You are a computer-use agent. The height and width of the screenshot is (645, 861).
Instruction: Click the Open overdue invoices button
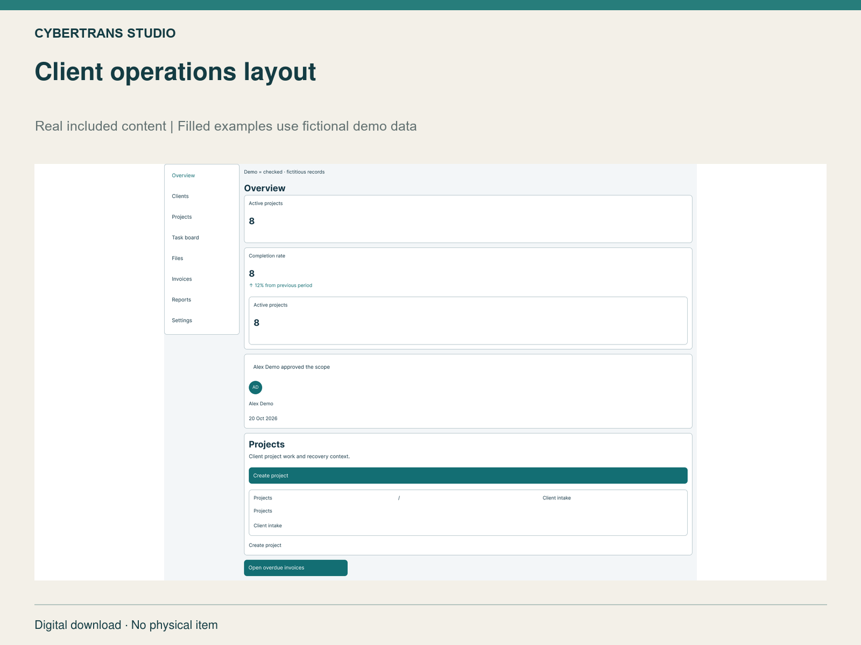pyautogui.click(x=295, y=568)
